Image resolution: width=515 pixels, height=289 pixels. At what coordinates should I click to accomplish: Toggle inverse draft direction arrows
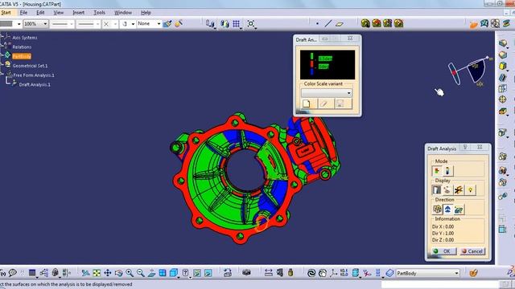(447, 210)
